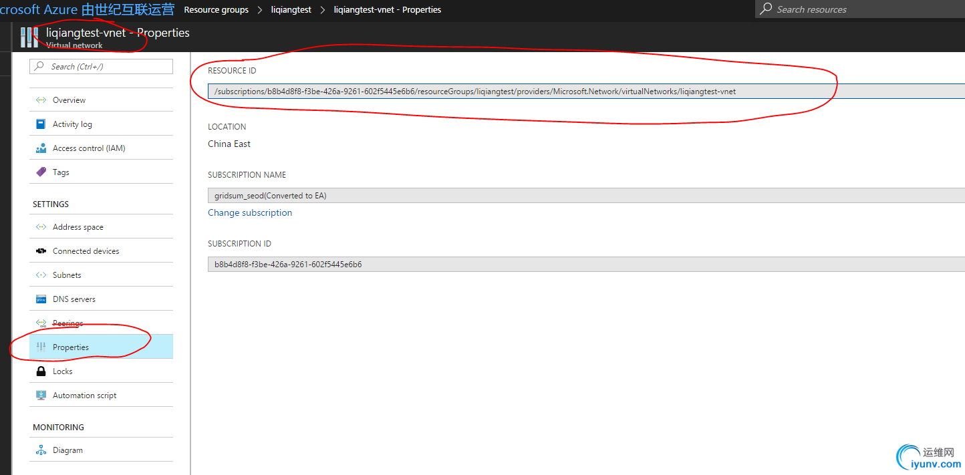
Task: Click the Connected devices icon
Action: pos(41,251)
